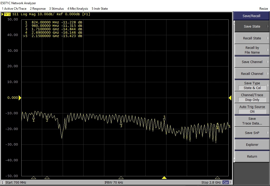The width and height of the screenshot is (270, 186).
Task: Select marker 3 triangle on the trace
Action: [121, 123]
